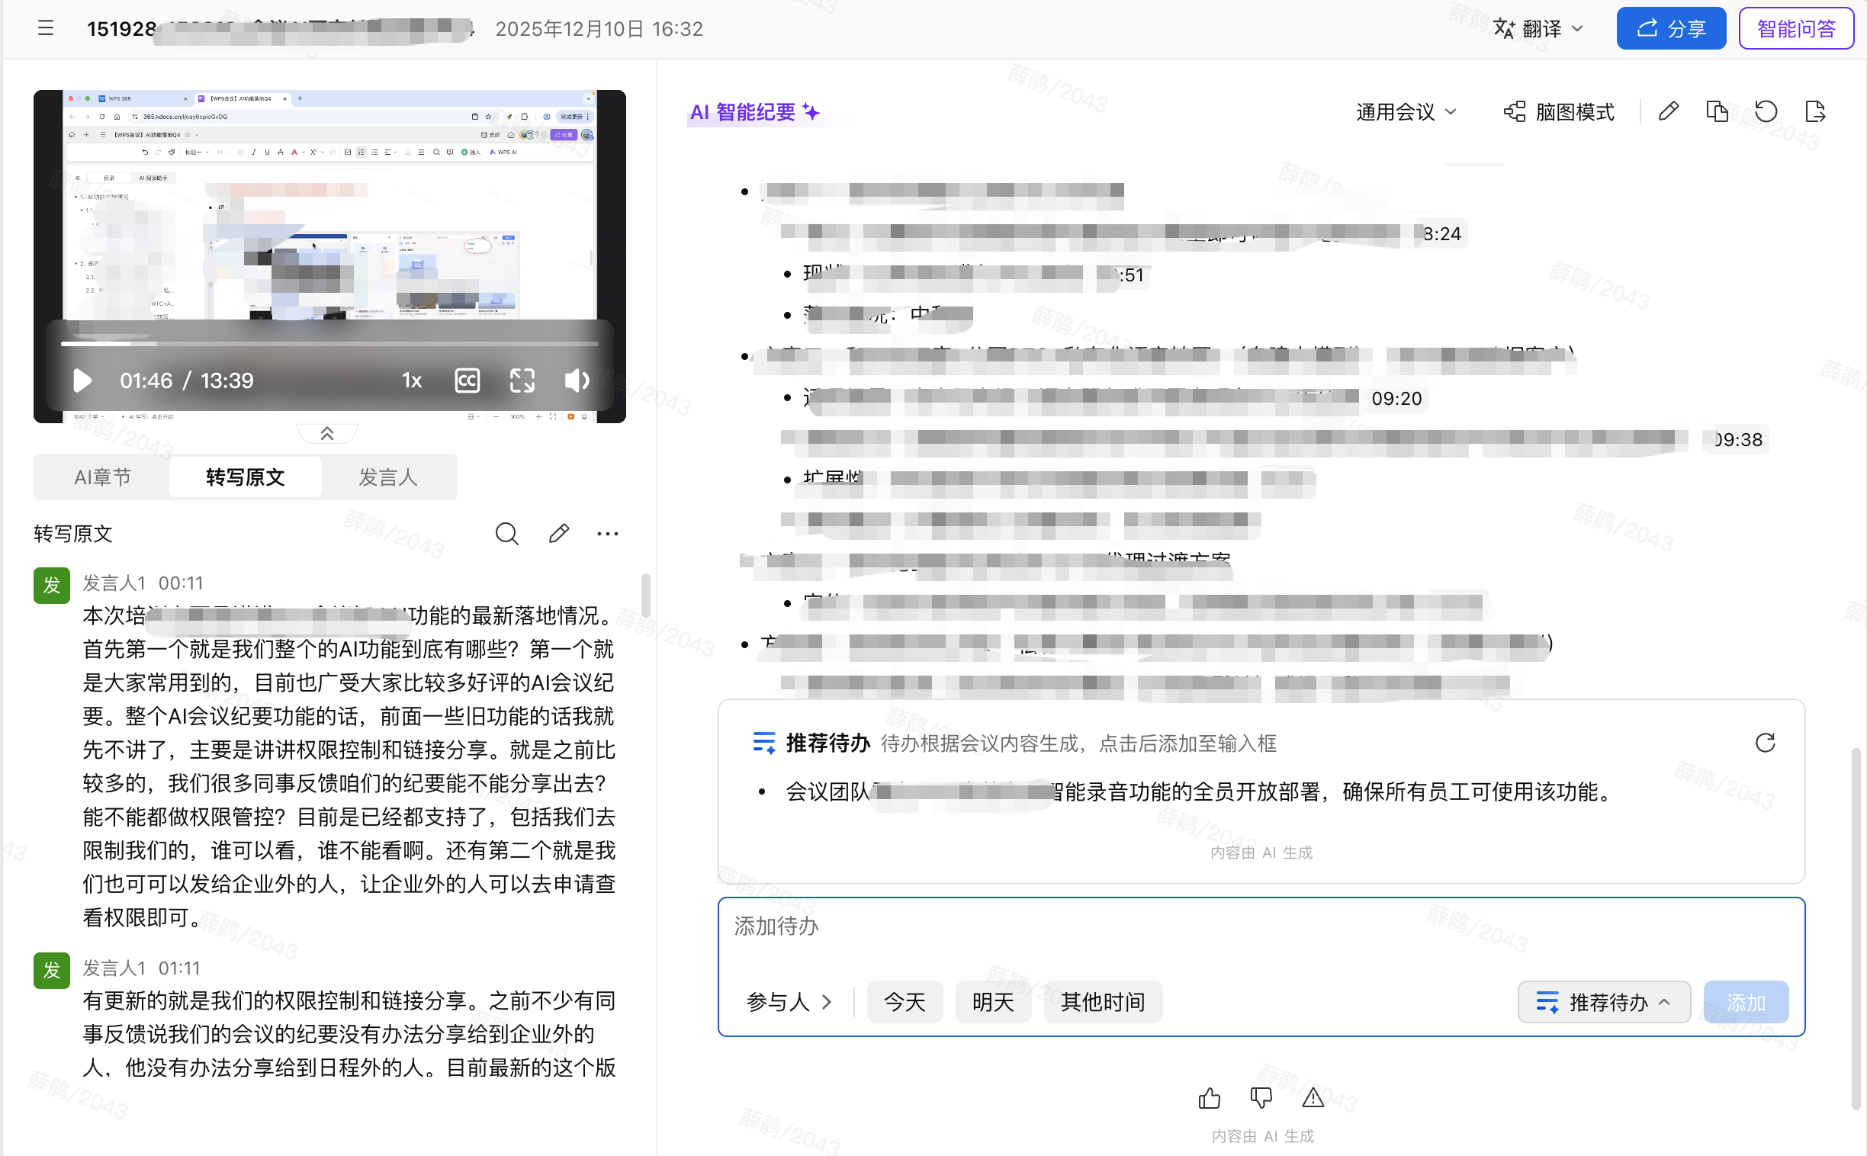Expand the 参与人 participants selector
This screenshot has width=1867, height=1156.
click(789, 1001)
